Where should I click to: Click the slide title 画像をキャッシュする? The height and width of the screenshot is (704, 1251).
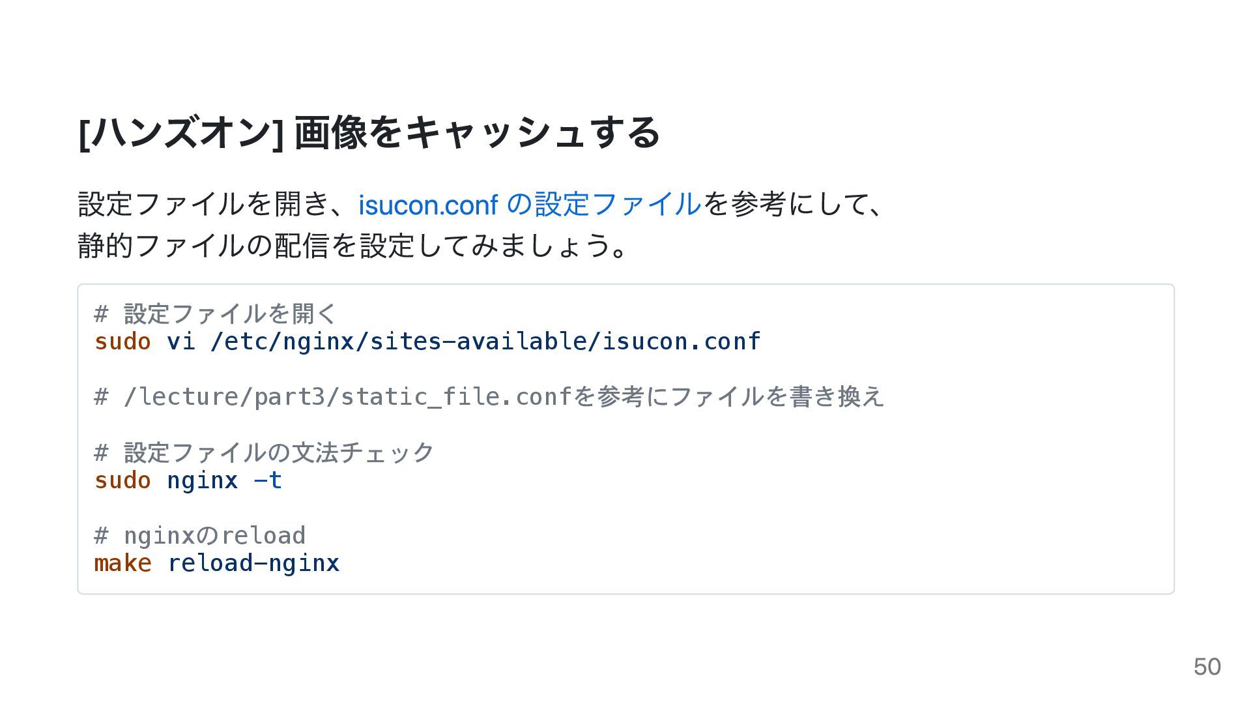pos(477,132)
